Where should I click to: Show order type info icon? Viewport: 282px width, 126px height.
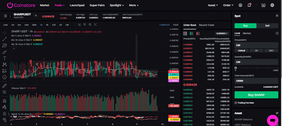[277, 33]
